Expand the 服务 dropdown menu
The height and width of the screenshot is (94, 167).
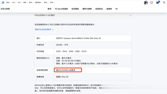coord(26,2)
